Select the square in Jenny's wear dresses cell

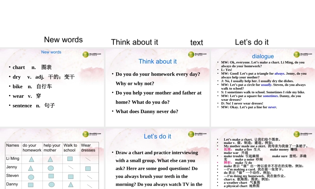88,169
